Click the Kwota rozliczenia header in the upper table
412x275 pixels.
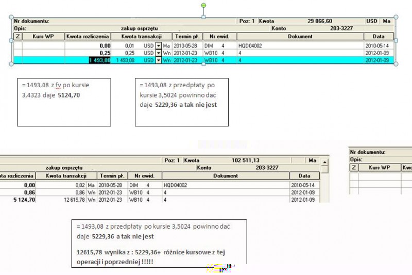click(x=88, y=36)
